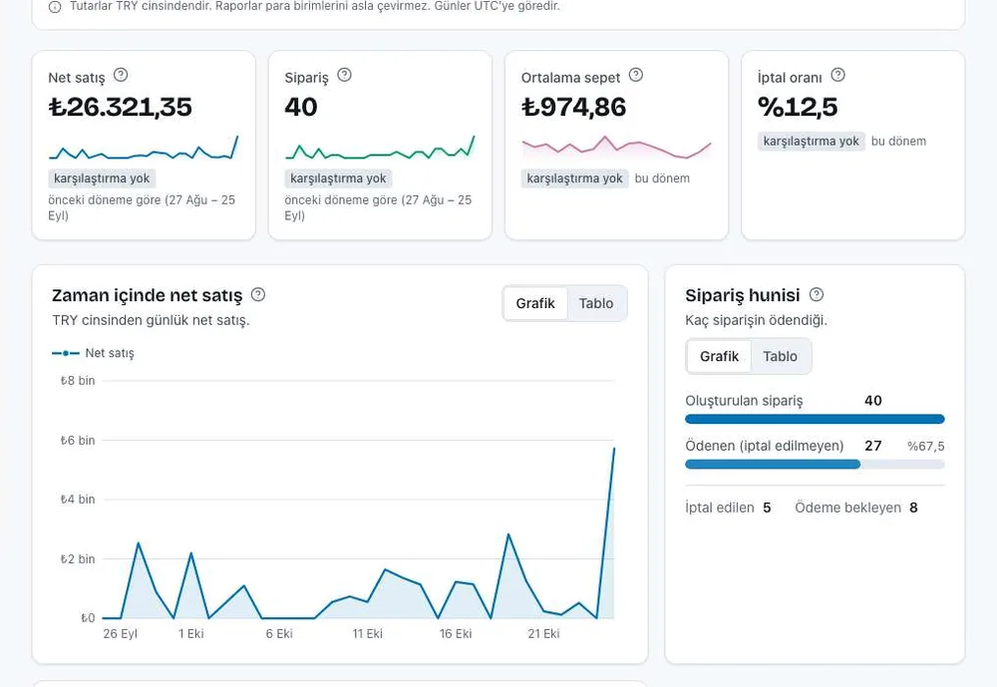Open help icon next to Sipariş
Image resolution: width=997 pixels, height=687 pixels.
(344, 75)
